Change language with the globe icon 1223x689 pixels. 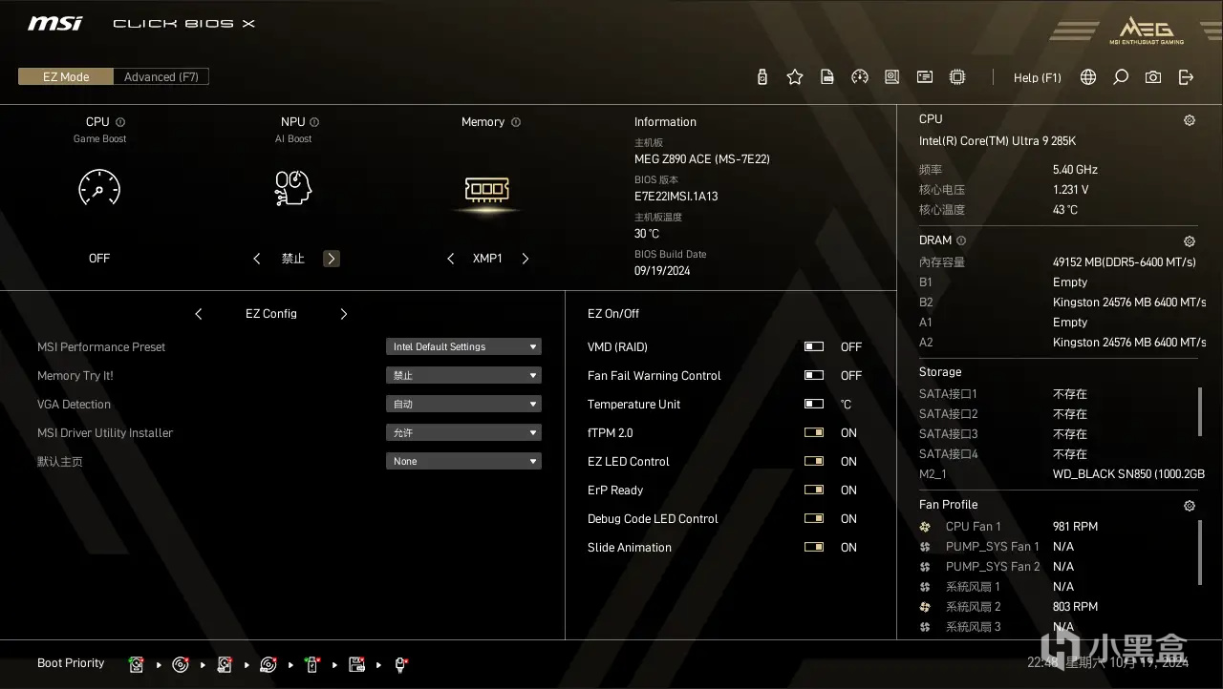pos(1088,77)
